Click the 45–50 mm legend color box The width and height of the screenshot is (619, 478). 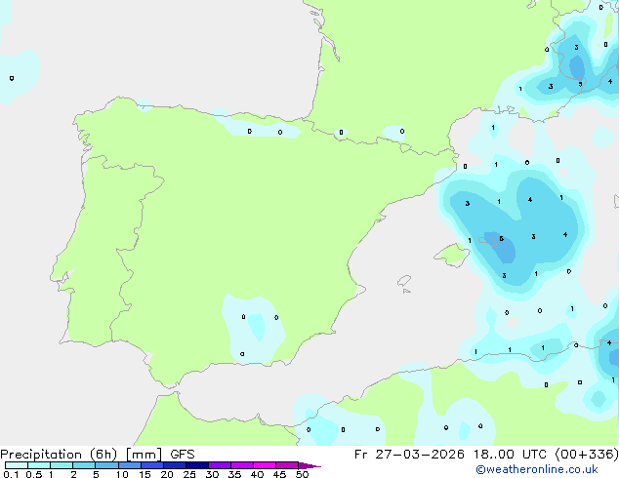[287, 465]
